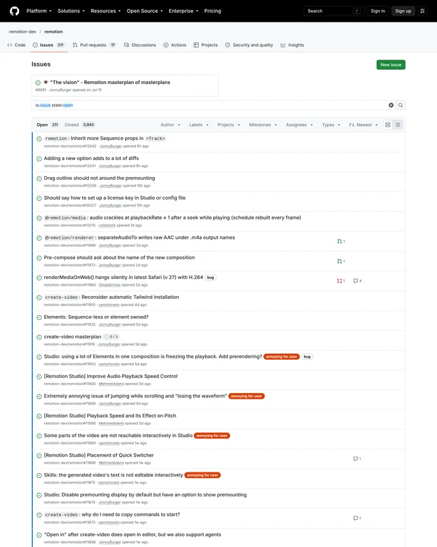Viewport: 437px width, 547px height.
Task: Open the remotion repository breadcrumb link
Action: [x=53, y=31]
